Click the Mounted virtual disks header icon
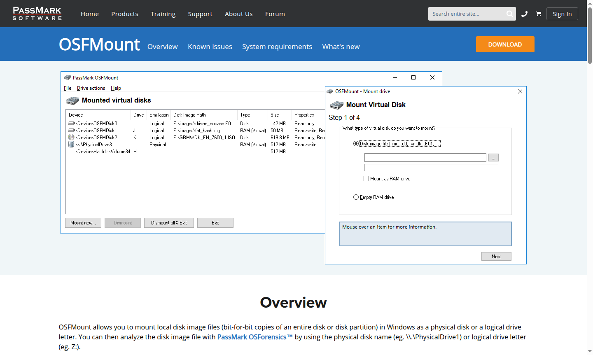This screenshot has height=355, width=593. tap(72, 100)
